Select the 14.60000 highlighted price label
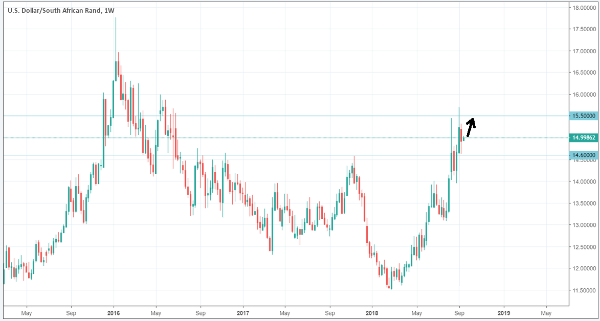The width and height of the screenshot is (600, 321). [x=584, y=155]
